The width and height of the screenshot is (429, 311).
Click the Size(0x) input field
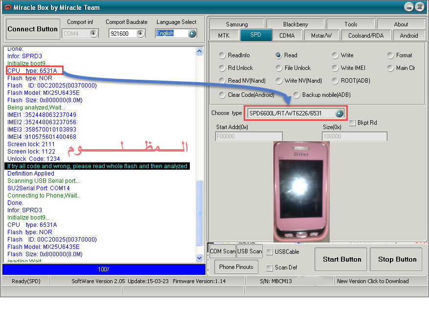click(355, 136)
